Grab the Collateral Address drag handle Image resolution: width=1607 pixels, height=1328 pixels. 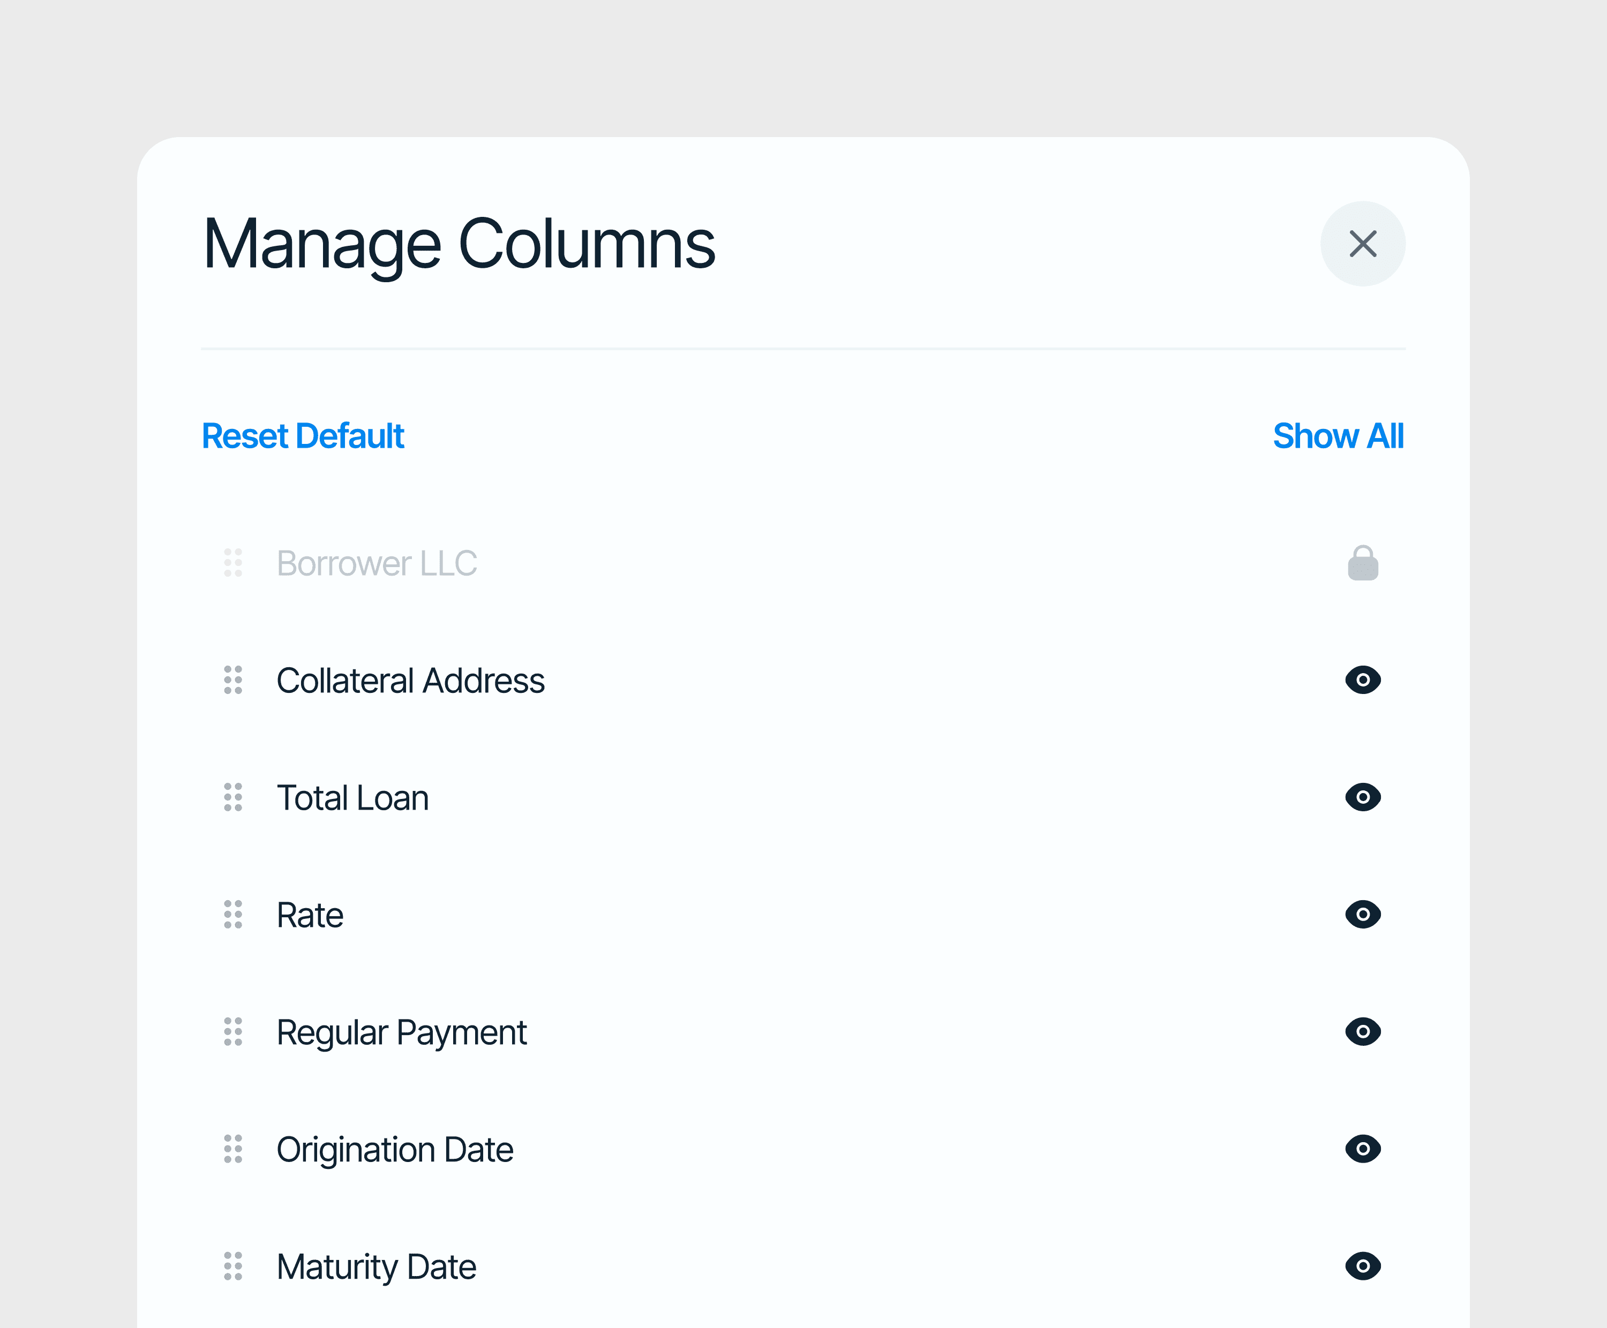click(232, 680)
